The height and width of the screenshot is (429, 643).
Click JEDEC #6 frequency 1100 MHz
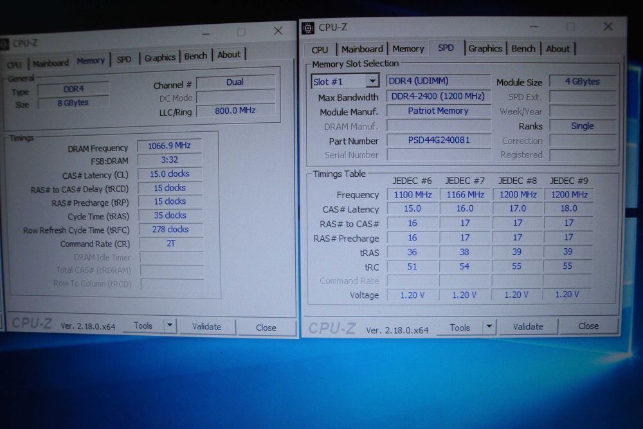pos(413,195)
